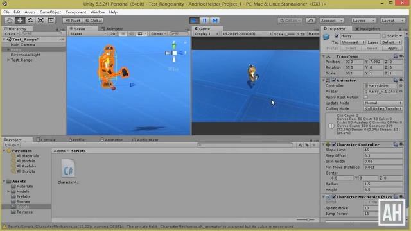Image resolution: width=411 pixels, height=231 pixels.
Task: Open the Component menu
Action: [x=76, y=12]
